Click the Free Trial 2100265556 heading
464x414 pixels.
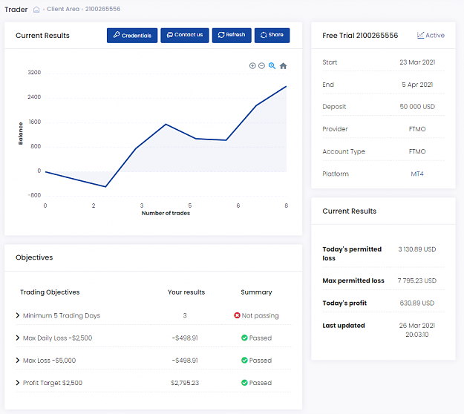pyautogui.click(x=360, y=35)
